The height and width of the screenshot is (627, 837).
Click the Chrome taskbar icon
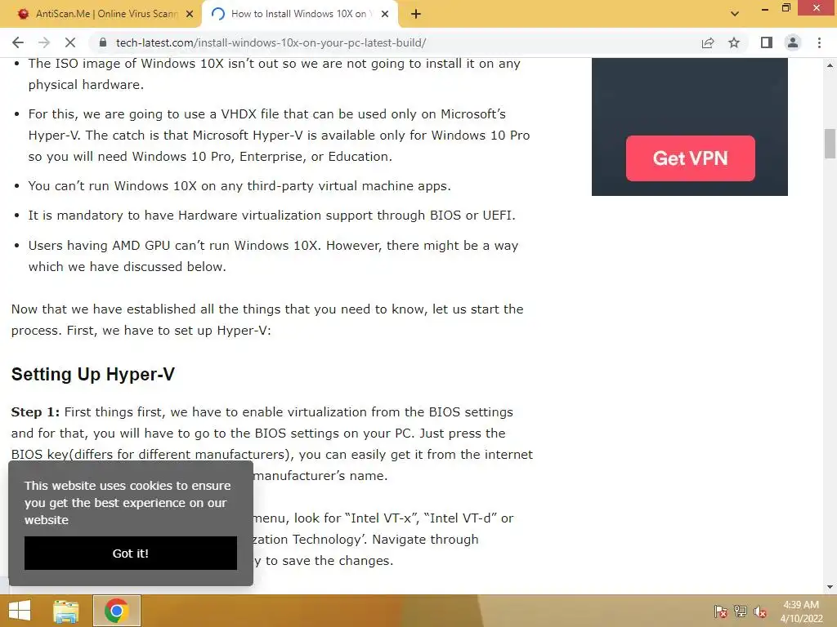pyautogui.click(x=116, y=611)
